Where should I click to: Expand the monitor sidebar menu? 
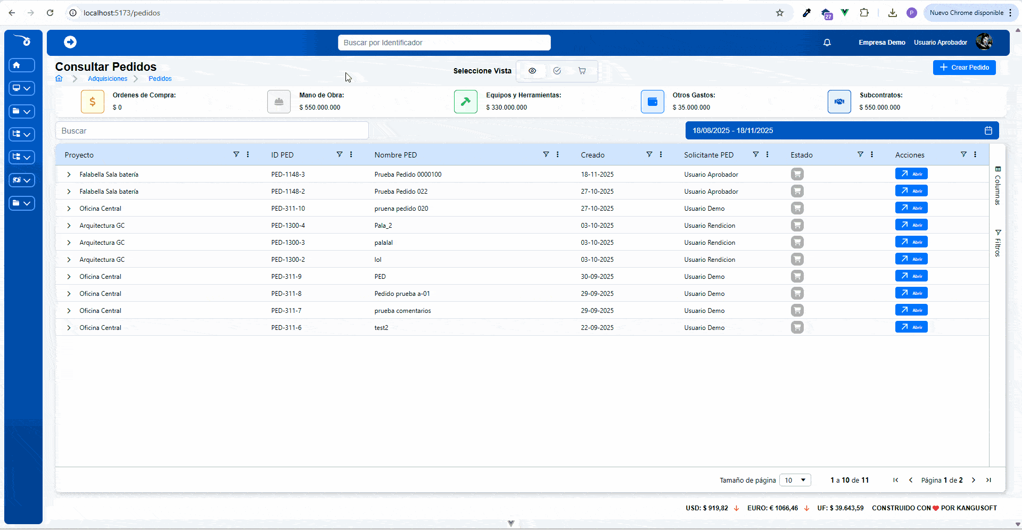pos(22,88)
